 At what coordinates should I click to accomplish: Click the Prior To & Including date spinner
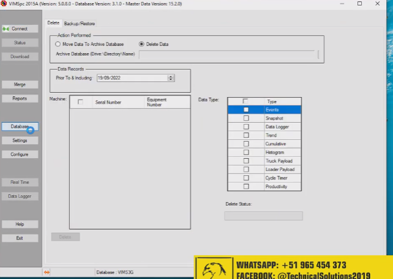(171, 78)
